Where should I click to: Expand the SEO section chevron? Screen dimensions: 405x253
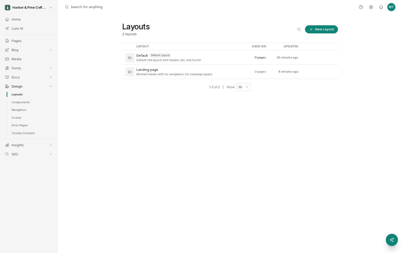[x=51, y=154]
